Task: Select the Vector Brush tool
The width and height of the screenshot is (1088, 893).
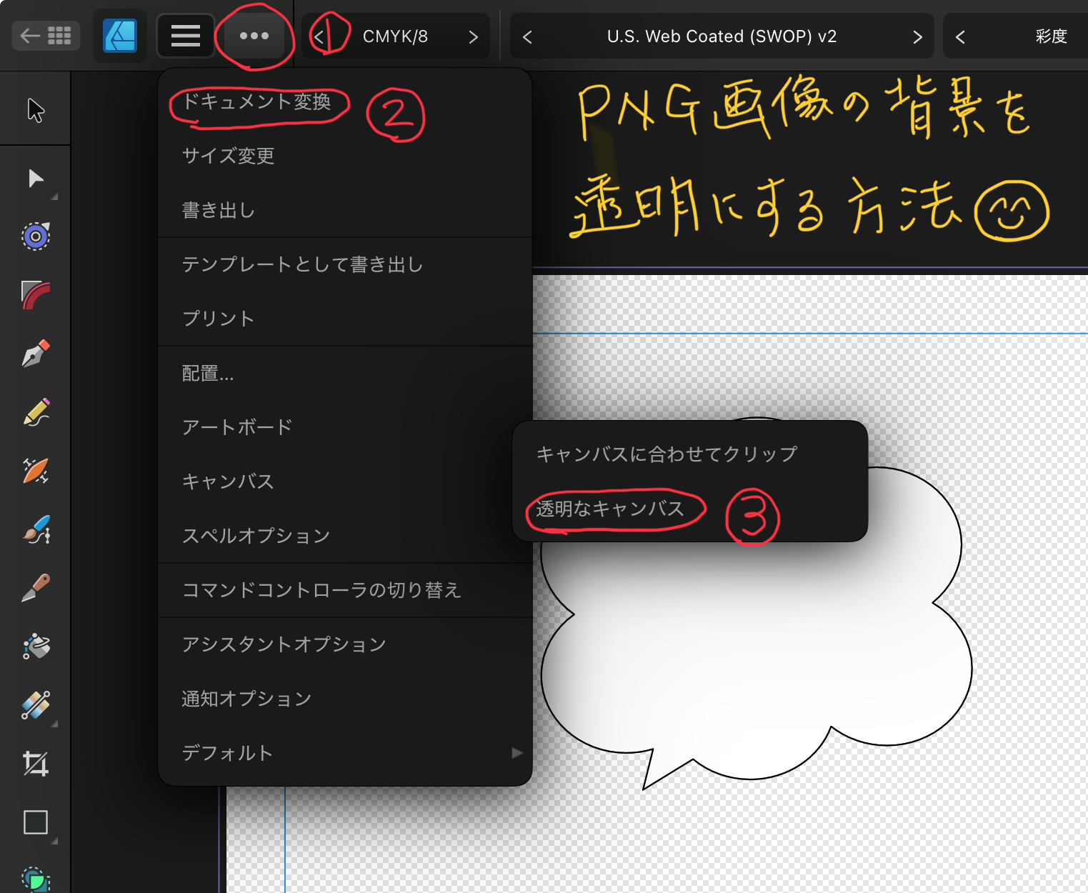Action: (x=36, y=530)
